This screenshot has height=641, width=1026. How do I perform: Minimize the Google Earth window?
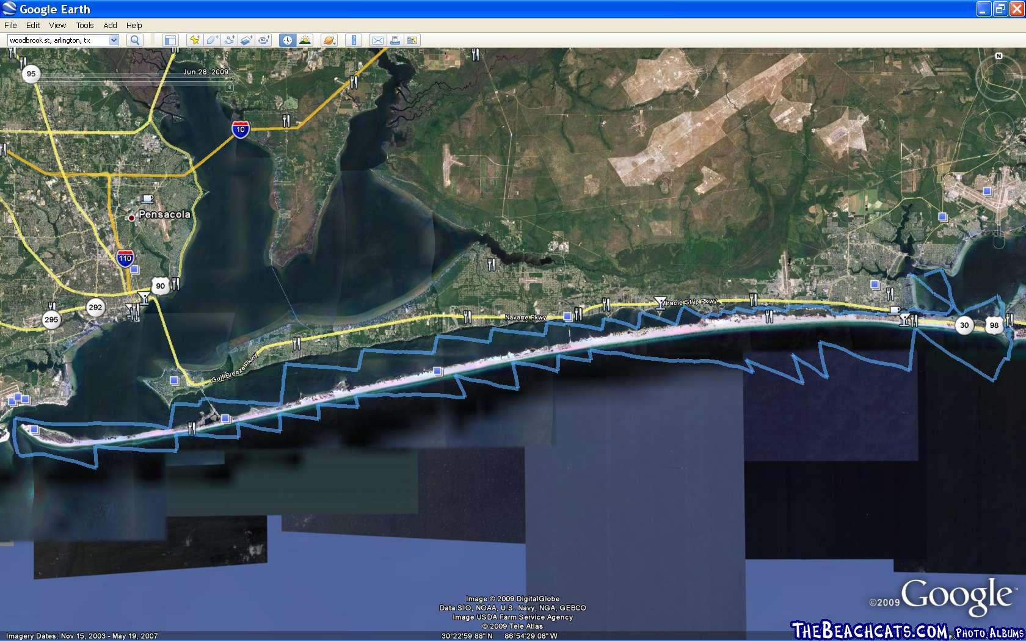tap(983, 9)
